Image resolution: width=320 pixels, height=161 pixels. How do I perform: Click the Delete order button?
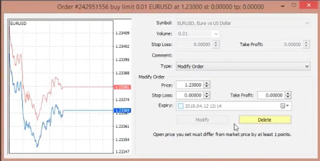265,120
